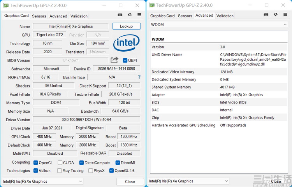The width and height of the screenshot is (292, 187).
Task: Click the Bus Interface question mark icon
Action: pos(139,77)
